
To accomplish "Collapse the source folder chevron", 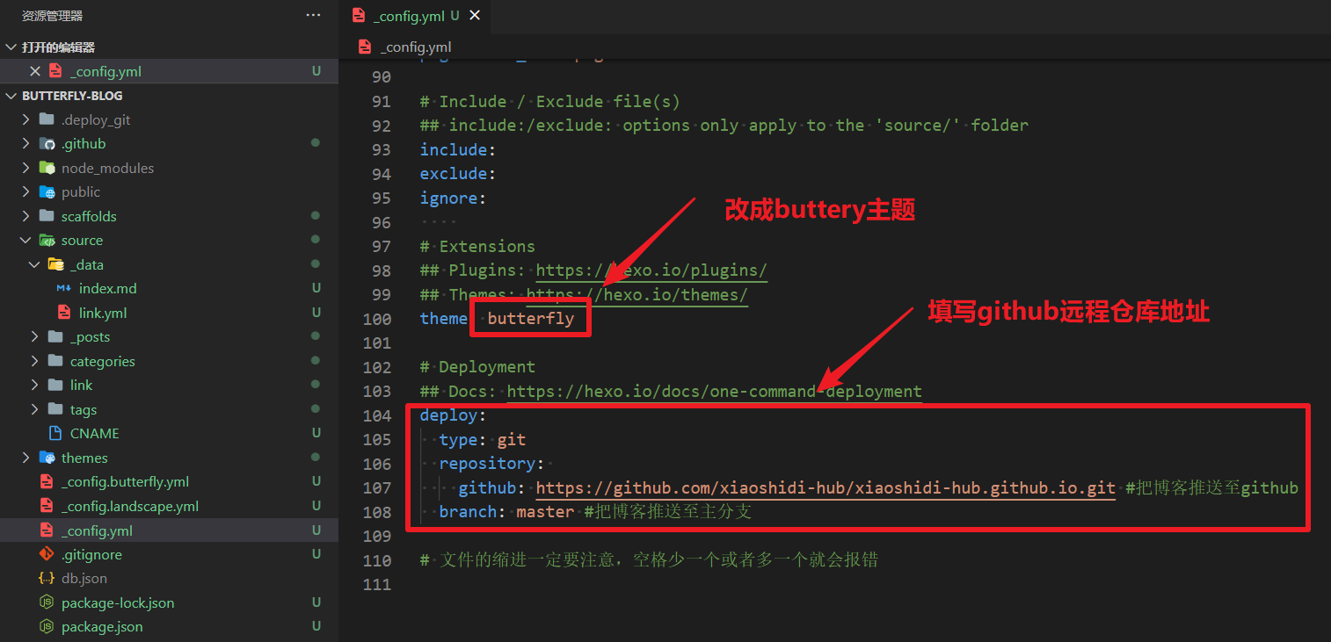I will click(x=26, y=240).
